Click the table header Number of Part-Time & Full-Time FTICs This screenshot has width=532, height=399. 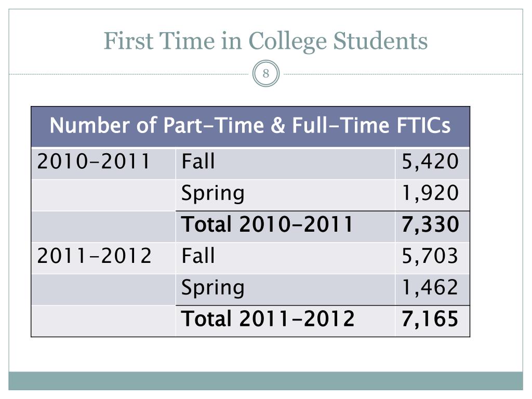(x=250, y=127)
